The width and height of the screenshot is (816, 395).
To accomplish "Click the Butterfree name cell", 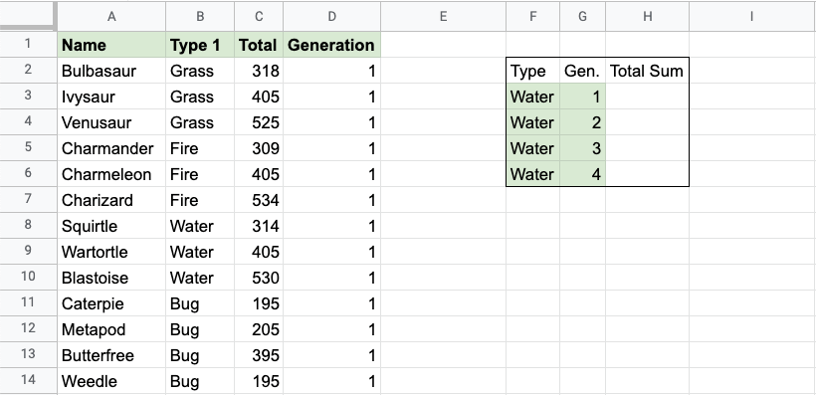I will [x=111, y=355].
